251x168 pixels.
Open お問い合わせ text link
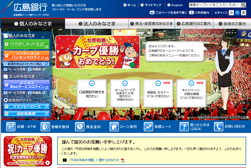(235, 126)
